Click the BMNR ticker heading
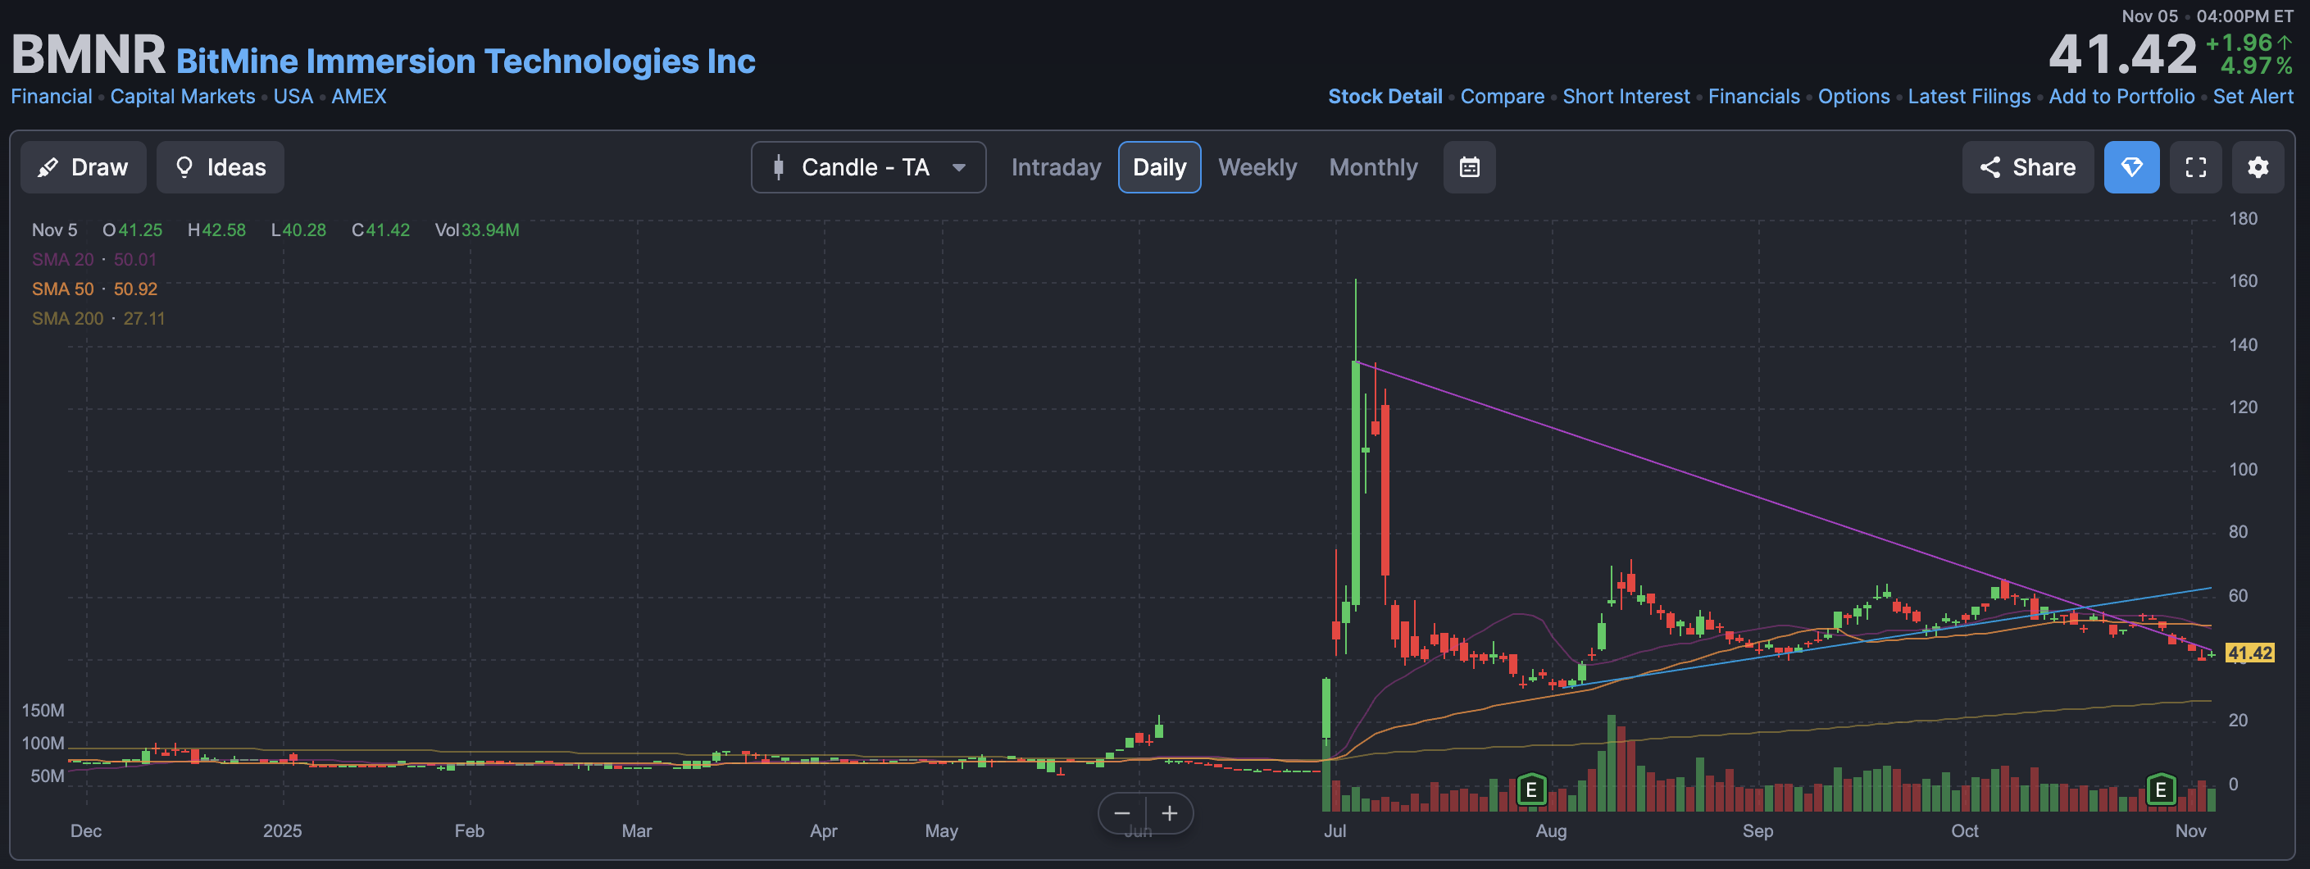Image resolution: width=2310 pixels, height=869 pixels. (x=88, y=54)
